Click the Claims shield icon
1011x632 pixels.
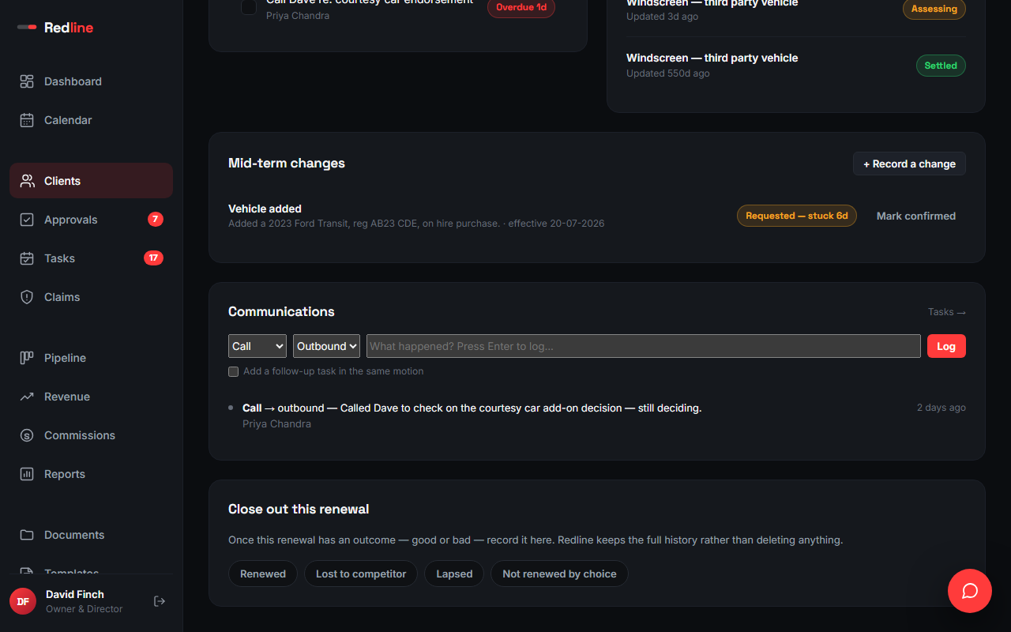(27, 297)
